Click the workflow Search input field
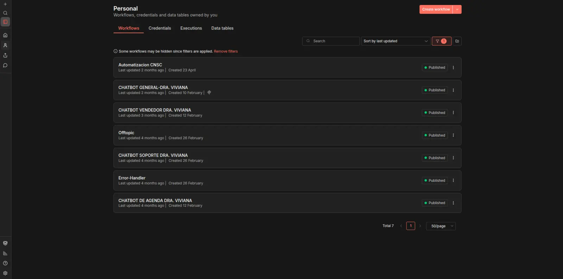 point(331,41)
